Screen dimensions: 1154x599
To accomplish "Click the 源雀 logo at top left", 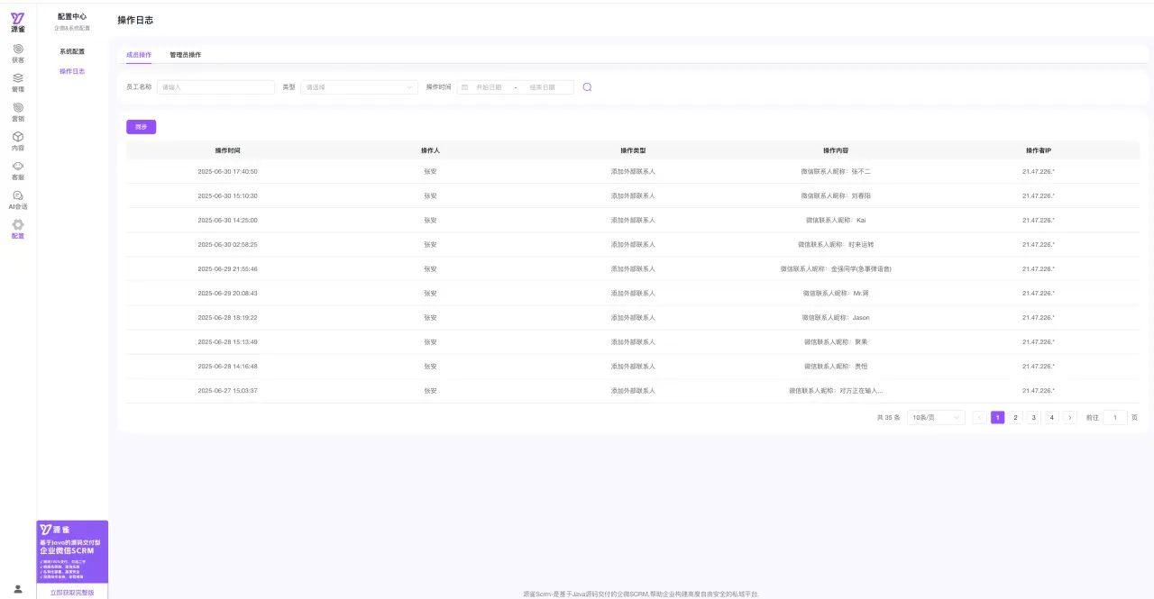I will click(x=18, y=23).
